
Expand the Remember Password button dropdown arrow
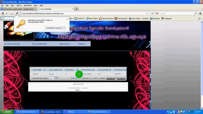pyautogui.click(x=64, y=28)
